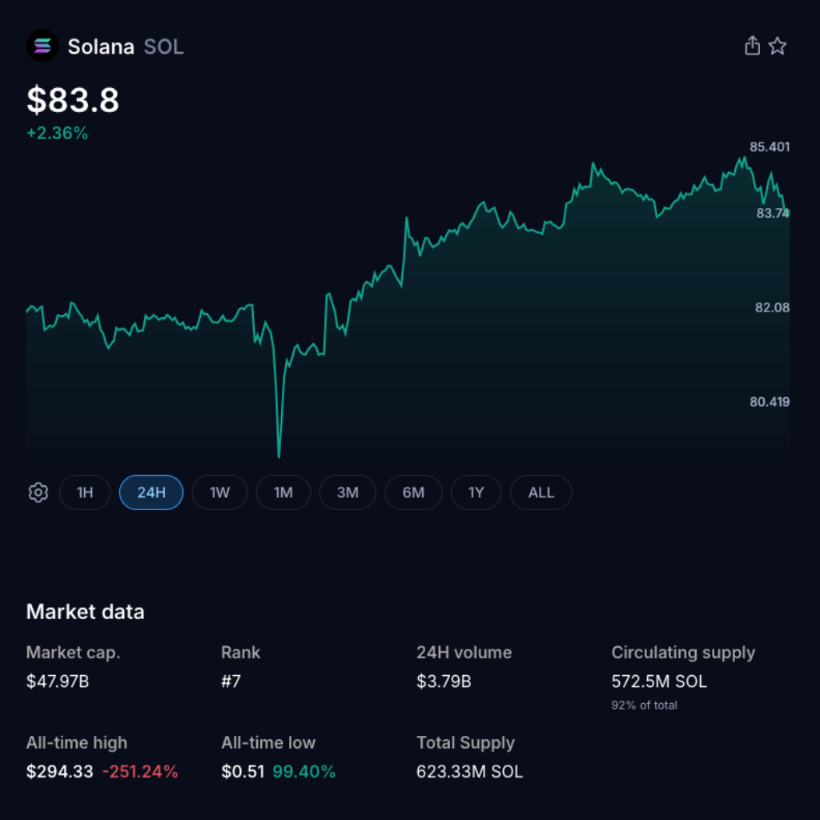Click the Solana coin logo

(42, 46)
